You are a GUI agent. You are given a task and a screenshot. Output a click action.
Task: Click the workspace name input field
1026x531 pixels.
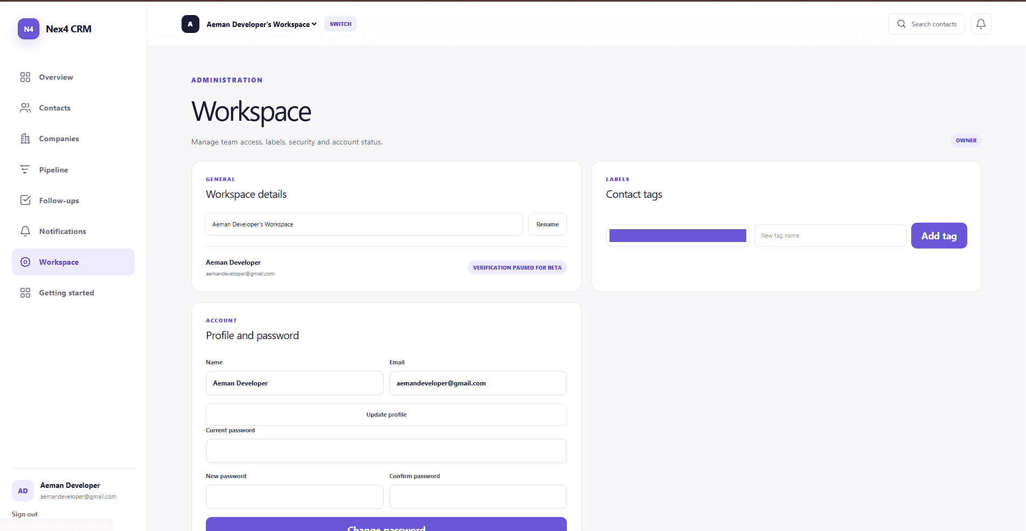tap(364, 224)
